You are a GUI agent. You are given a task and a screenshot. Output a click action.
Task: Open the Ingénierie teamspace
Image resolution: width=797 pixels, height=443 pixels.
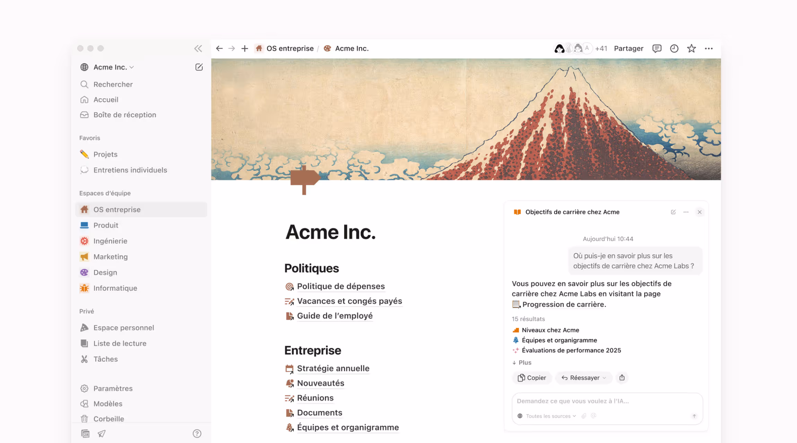(141, 241)
